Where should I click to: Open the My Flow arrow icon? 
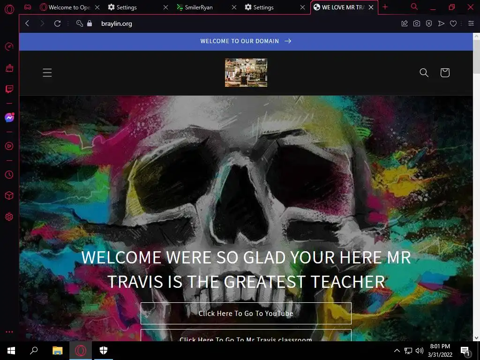441,23
